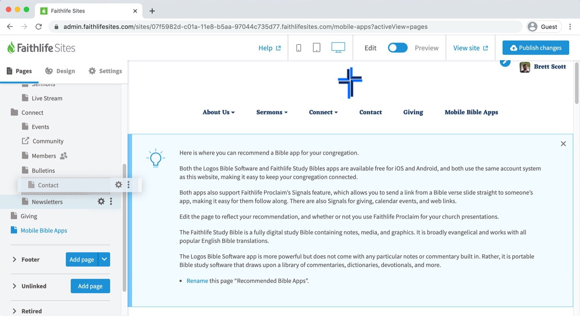Click the Preview label
The width and height of the screenshot is (580, 316).
click(x=426, y=48)
